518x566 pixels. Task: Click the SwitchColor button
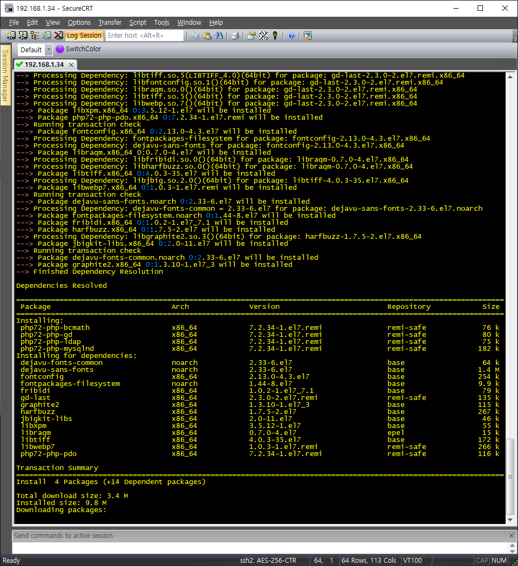(79, 49)
